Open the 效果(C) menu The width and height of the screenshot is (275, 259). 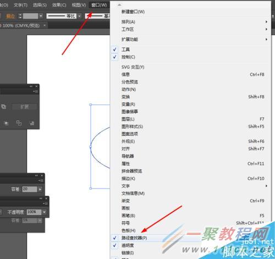point(59,5)
